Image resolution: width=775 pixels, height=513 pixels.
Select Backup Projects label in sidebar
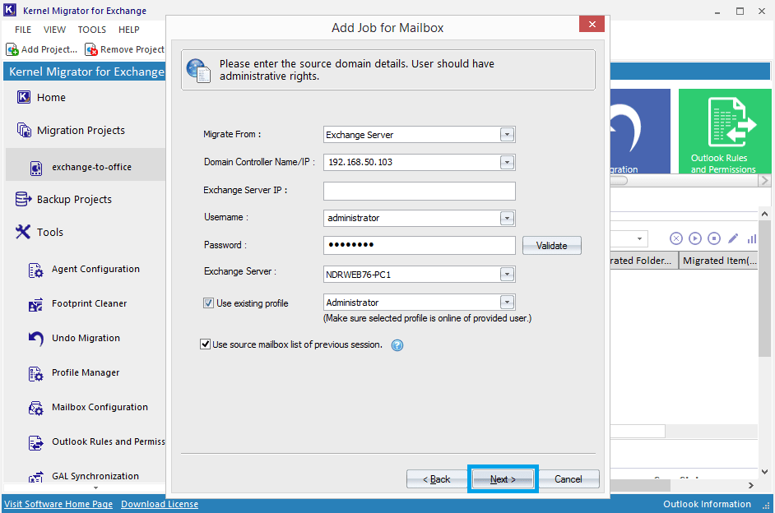pos(74,200)
